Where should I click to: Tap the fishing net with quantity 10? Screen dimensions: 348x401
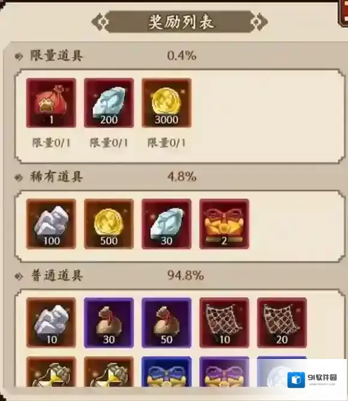(224, 322)
